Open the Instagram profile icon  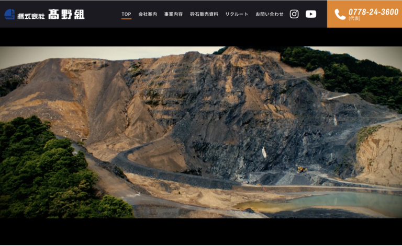[294, 14]
